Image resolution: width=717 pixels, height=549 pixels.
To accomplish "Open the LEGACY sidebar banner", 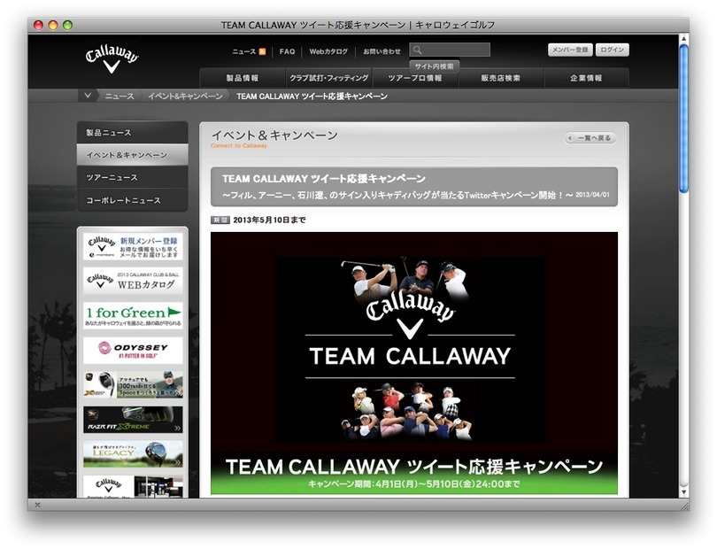I will [x=133, y=454].
